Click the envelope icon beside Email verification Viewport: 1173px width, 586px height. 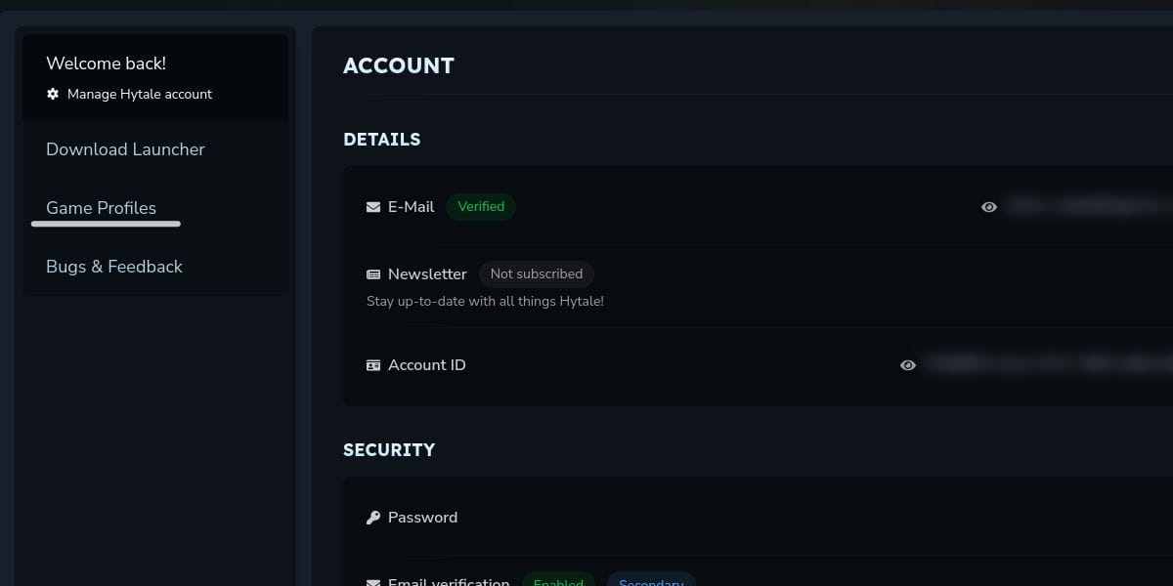pyautogui.click(x=373, y=582)
